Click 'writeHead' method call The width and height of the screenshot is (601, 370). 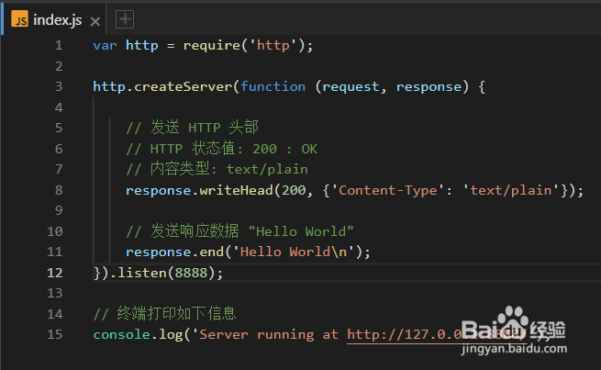(237, 190)
